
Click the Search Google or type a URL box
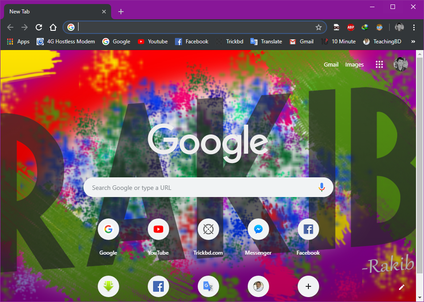tap(208, 187)
